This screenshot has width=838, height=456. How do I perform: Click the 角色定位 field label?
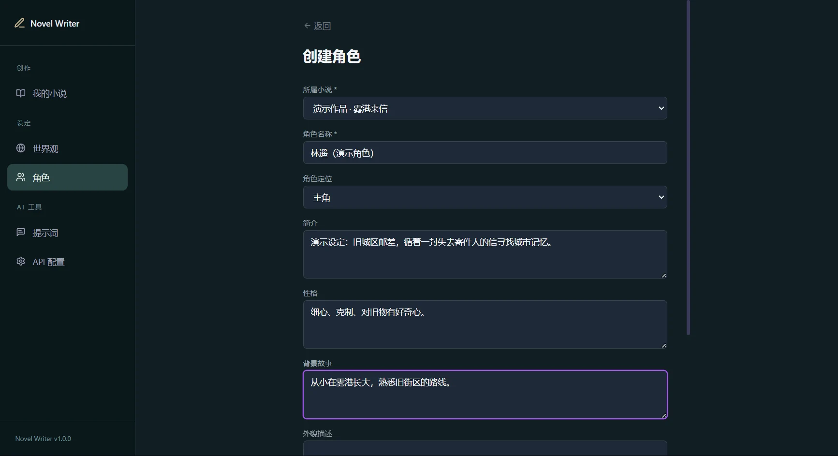click(318, 178)
